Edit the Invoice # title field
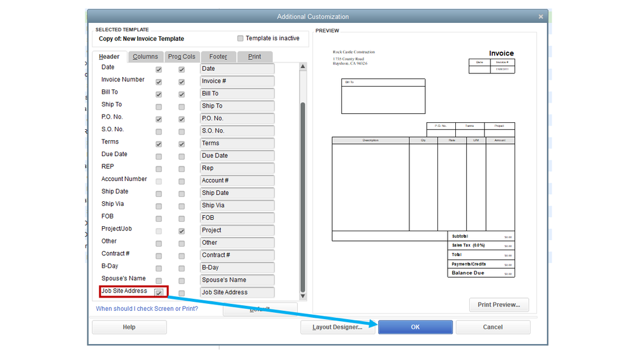Image resolution: width=637 pixels, height=358 pixels. [237, 81]
